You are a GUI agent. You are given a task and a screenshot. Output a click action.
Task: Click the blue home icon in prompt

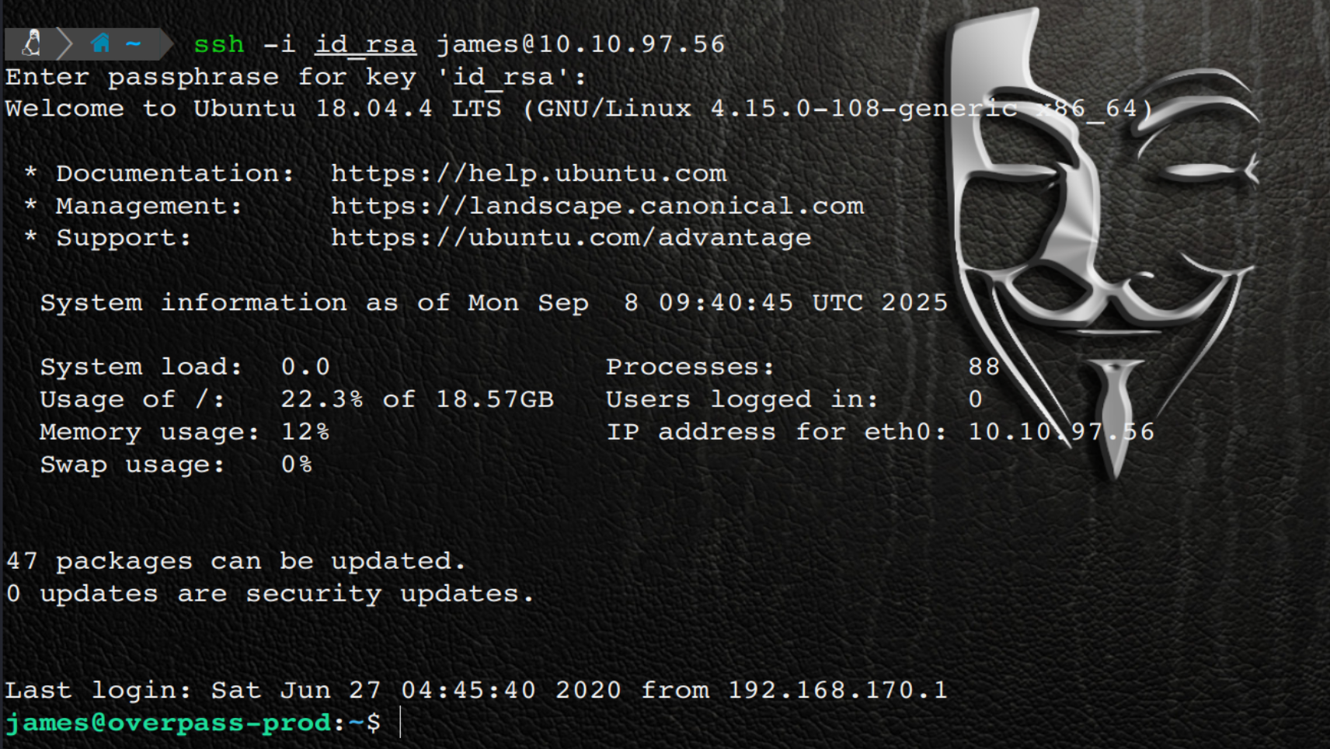click(x=100, y=44)
